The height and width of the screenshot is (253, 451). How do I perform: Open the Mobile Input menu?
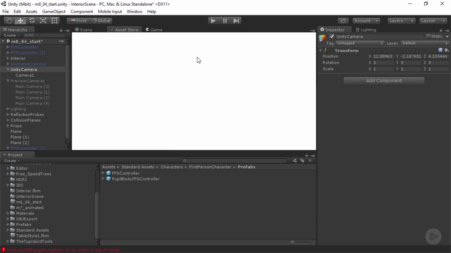[x=110, y=12]
